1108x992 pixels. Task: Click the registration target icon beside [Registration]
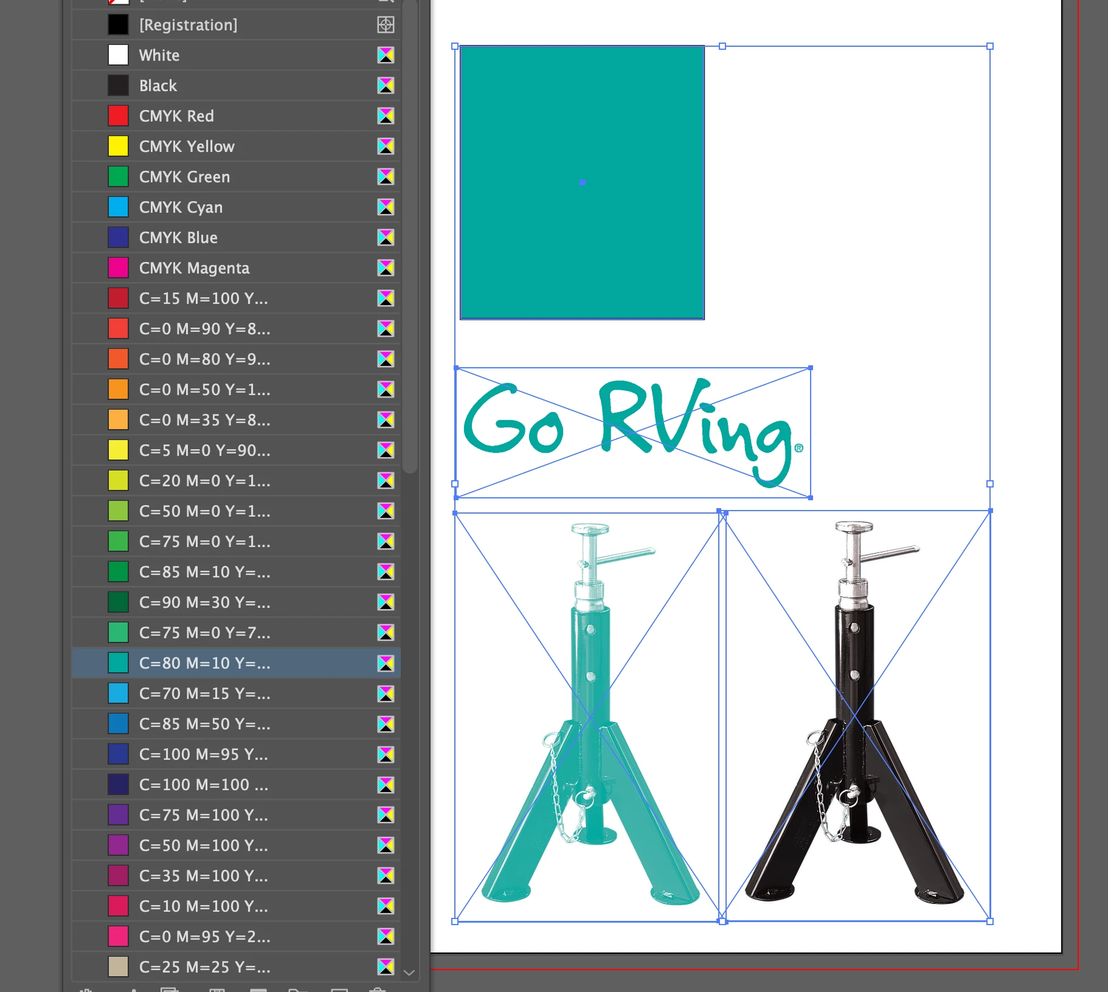point(386,25)
